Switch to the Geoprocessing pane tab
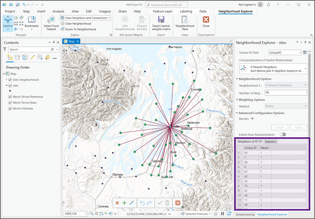 245,215
